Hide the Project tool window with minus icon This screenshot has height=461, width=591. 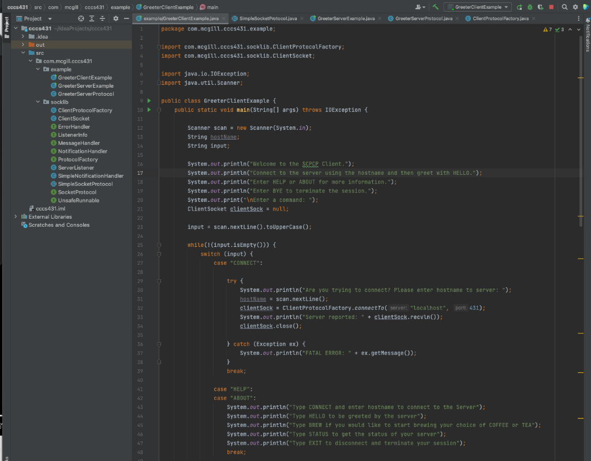[x=127, y=18]
